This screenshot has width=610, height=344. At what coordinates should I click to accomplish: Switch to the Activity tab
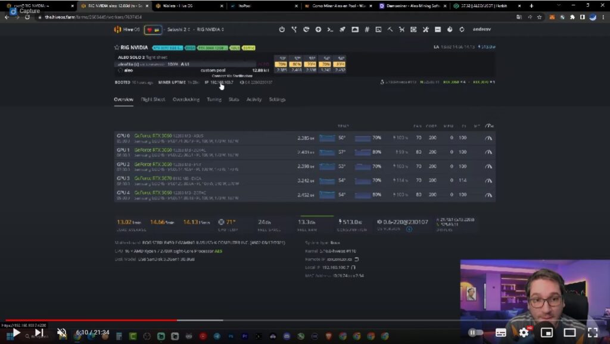tap(254, 100)
